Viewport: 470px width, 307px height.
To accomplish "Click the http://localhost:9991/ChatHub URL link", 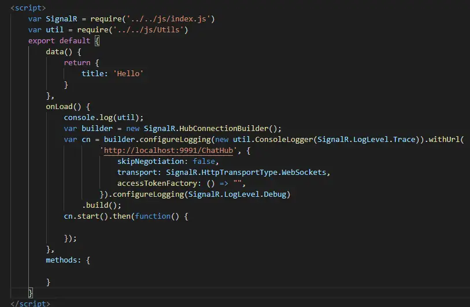I will [168, 150].
